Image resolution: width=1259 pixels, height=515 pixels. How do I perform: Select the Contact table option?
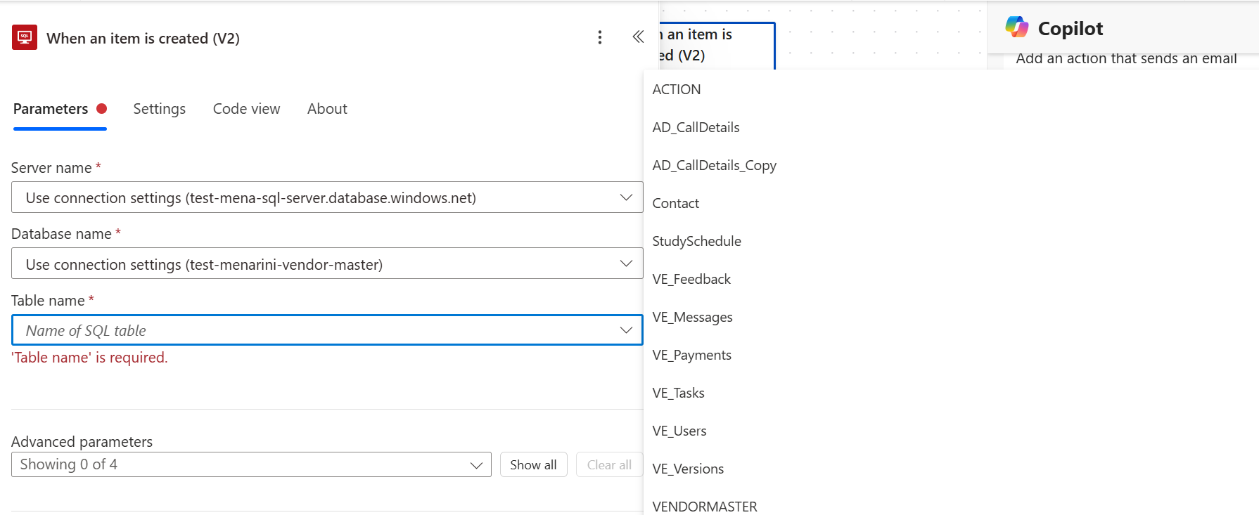point(675,203)
